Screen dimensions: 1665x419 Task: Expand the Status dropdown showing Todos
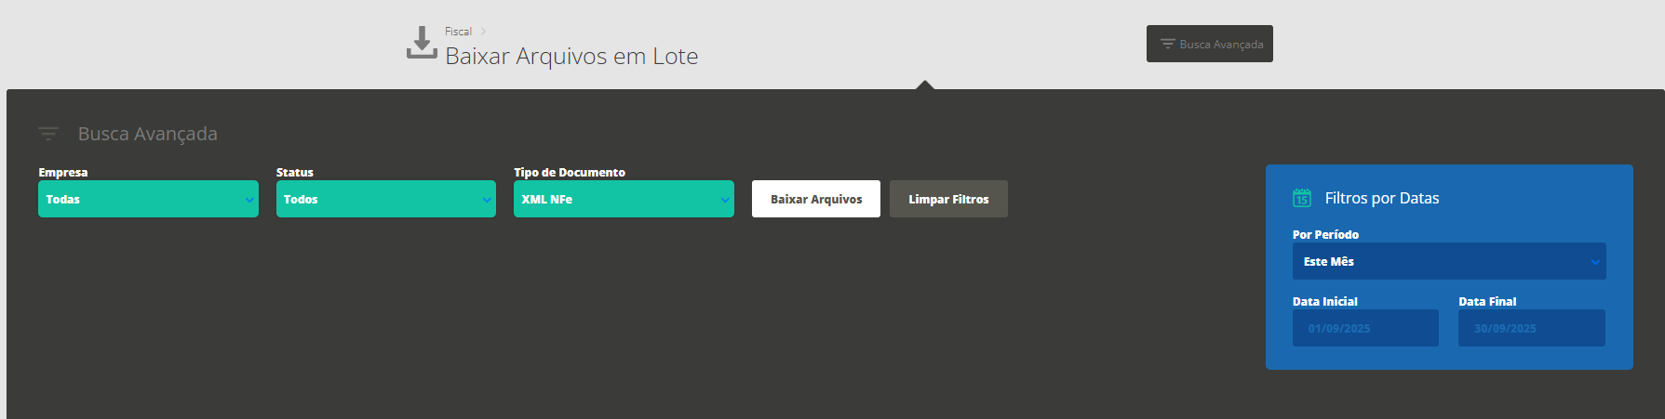click(x=385, y=199)
